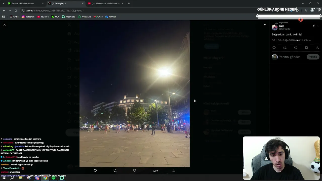Click the night city square photo
The height and width of the screenshot is (181, 322).
point(135,94)
